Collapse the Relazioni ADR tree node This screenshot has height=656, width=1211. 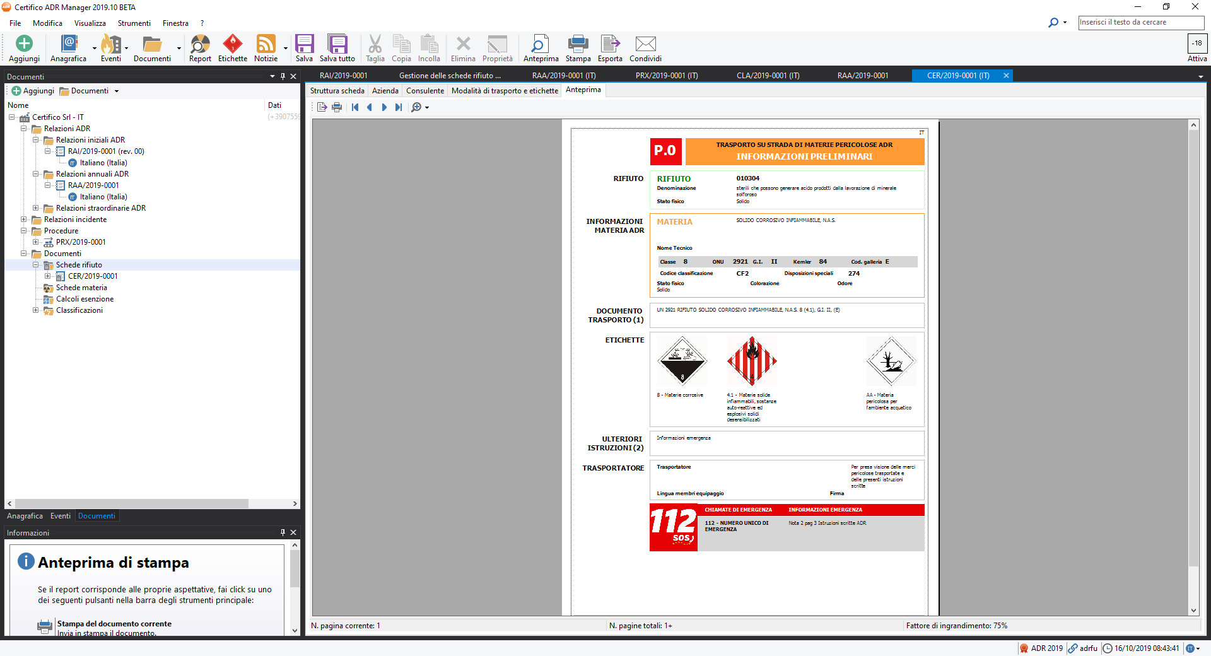(24, 129)
